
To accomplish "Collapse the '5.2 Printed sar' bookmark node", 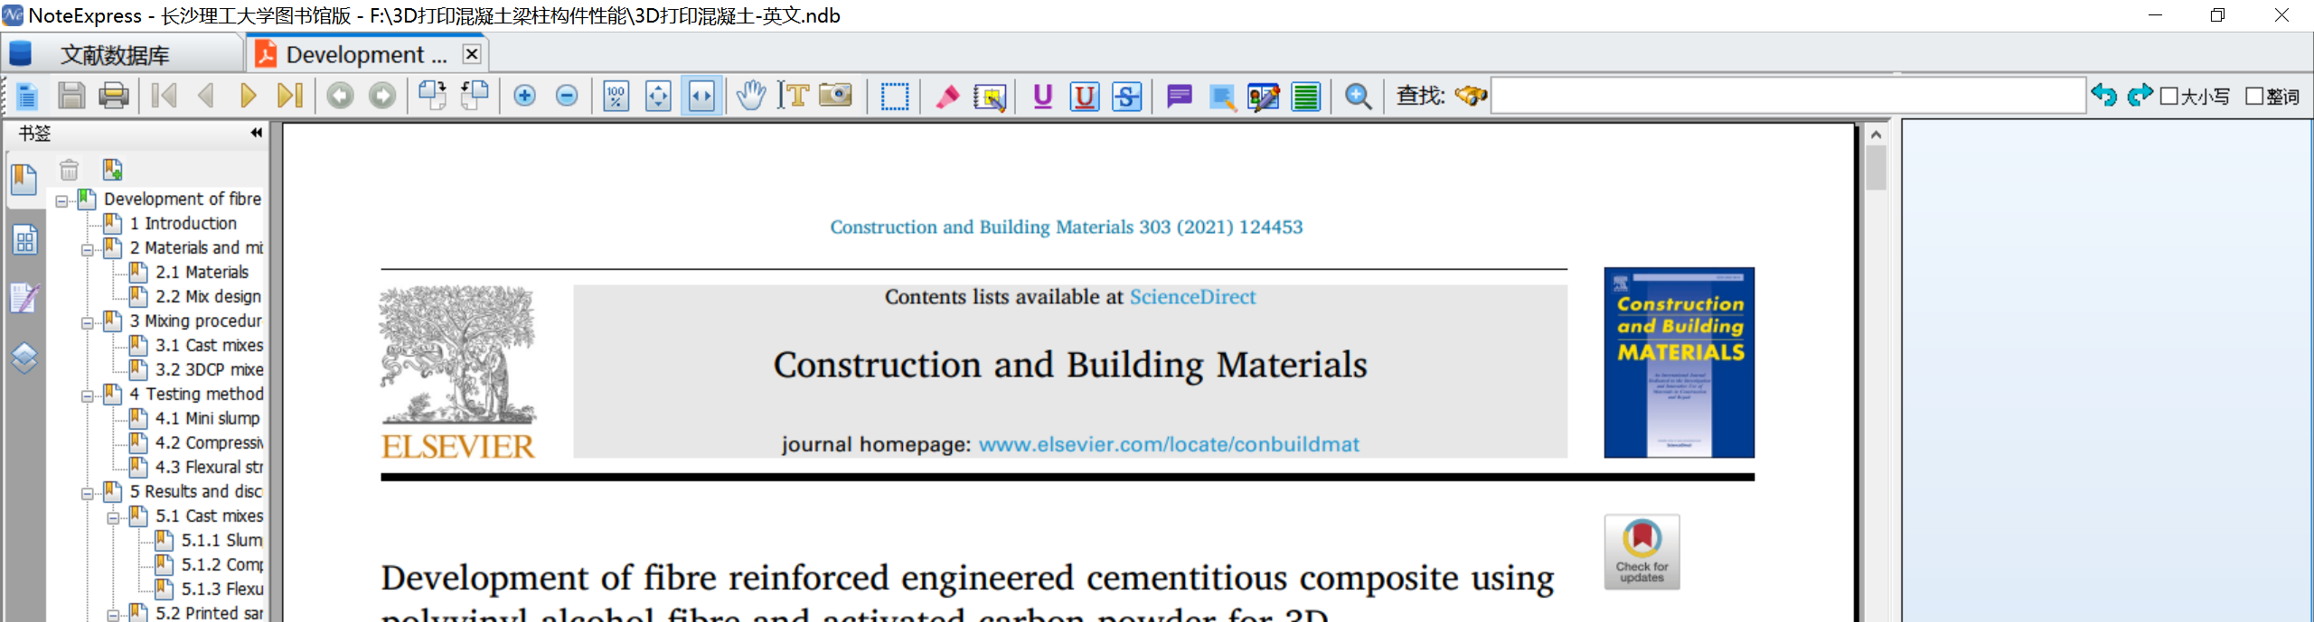I will 114,615.
